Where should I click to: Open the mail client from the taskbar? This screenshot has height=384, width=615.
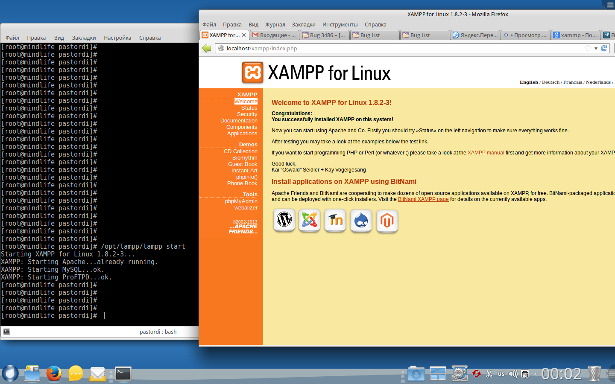point(98,374)
